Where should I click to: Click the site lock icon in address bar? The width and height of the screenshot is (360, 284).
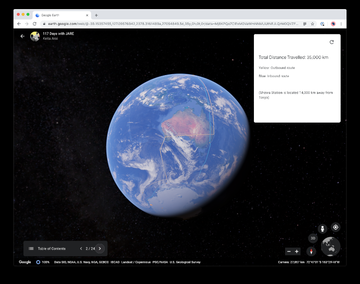pyautogui.click(x=44, y=24)
